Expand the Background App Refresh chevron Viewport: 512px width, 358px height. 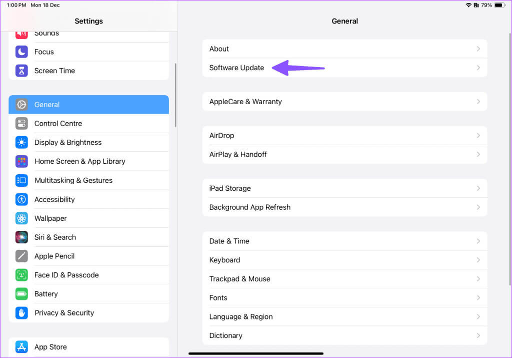[x=478, y=207]
